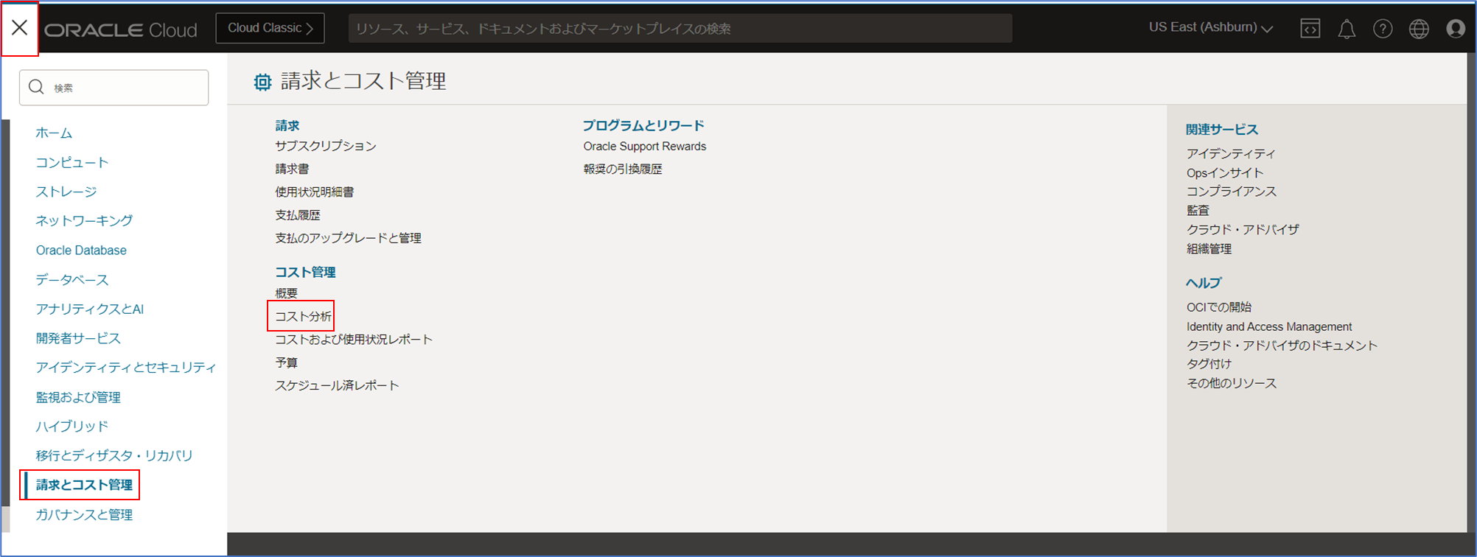Open the その他のリソース link
The width and height of the screenshot is (1477, 557).
[x=1232, y=383]
